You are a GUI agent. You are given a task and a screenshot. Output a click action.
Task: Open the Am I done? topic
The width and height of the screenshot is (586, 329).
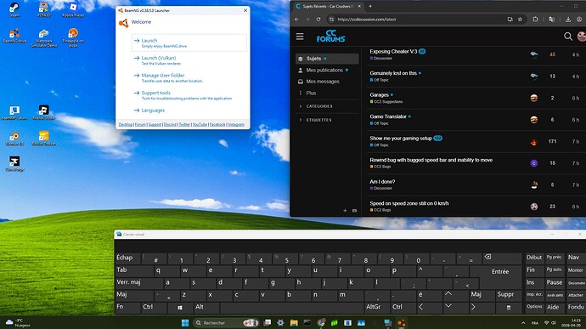click(382, 182)
